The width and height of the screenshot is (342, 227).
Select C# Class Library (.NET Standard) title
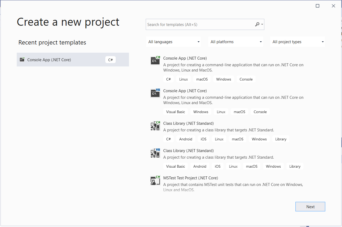point(189,123)
